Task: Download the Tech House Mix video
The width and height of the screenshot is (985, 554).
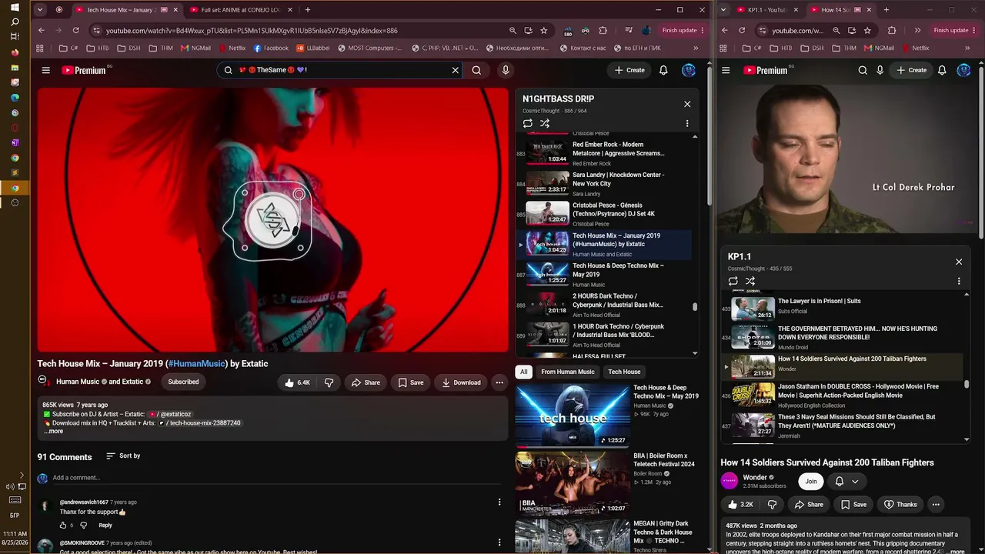Action: 462,382
